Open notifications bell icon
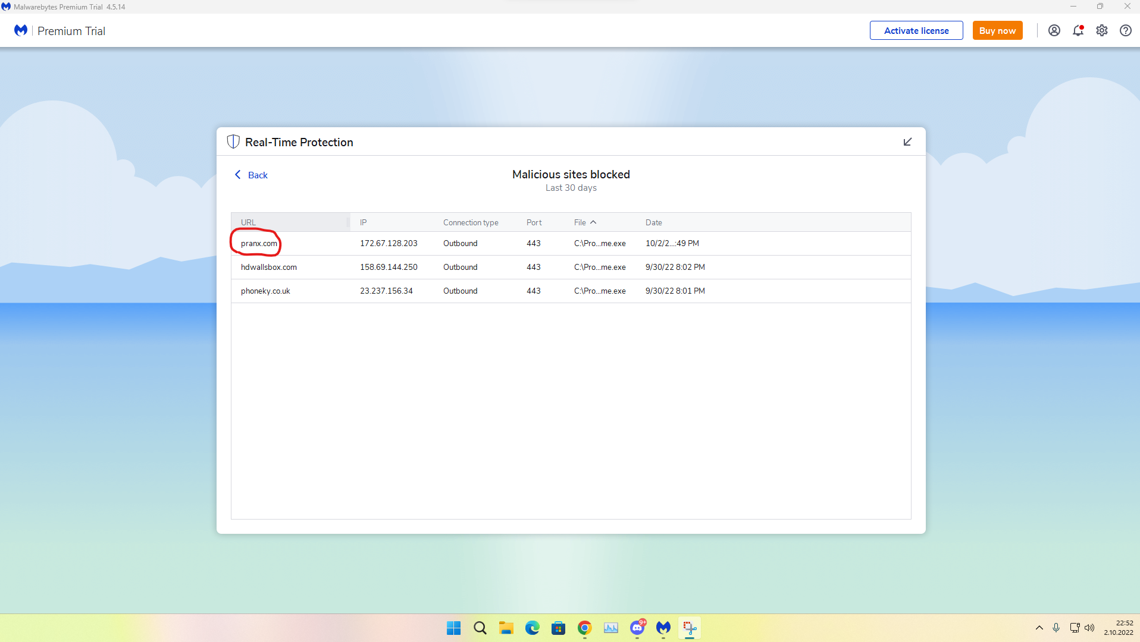Image resolution: width=1140 pixels, height=642 pixels. (1078, 30)
